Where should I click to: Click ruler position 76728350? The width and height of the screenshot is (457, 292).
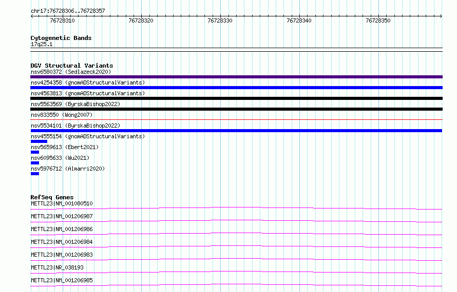(378, 20)
